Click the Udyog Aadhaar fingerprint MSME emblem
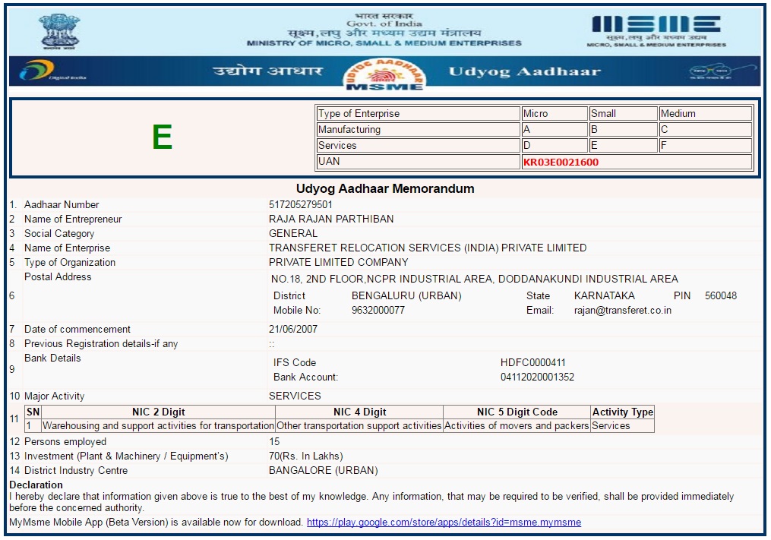 click(384, 74)
